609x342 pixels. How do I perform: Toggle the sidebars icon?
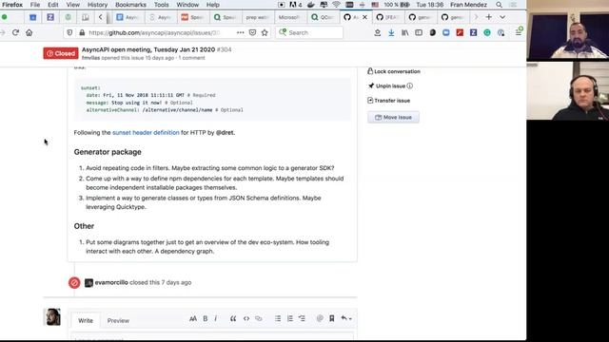[x=419, y=33]
